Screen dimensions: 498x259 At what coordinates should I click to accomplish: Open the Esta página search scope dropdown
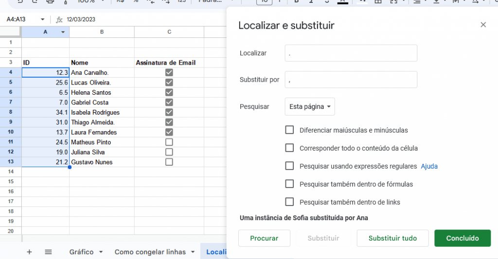[310, 106]
